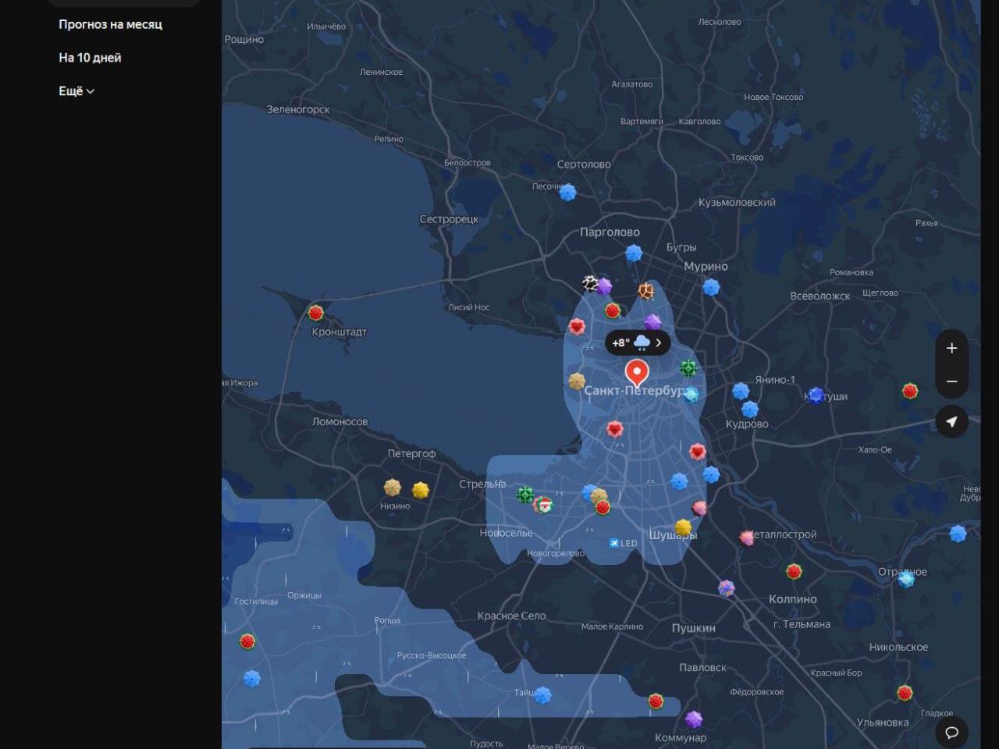
Task: Click the red heart umbrella near Санкт-Петербург label
Action: tap(615, 429)
